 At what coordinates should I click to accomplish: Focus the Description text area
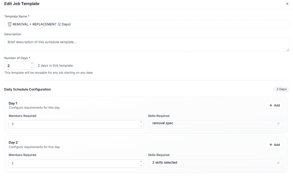tap(146, 45)
